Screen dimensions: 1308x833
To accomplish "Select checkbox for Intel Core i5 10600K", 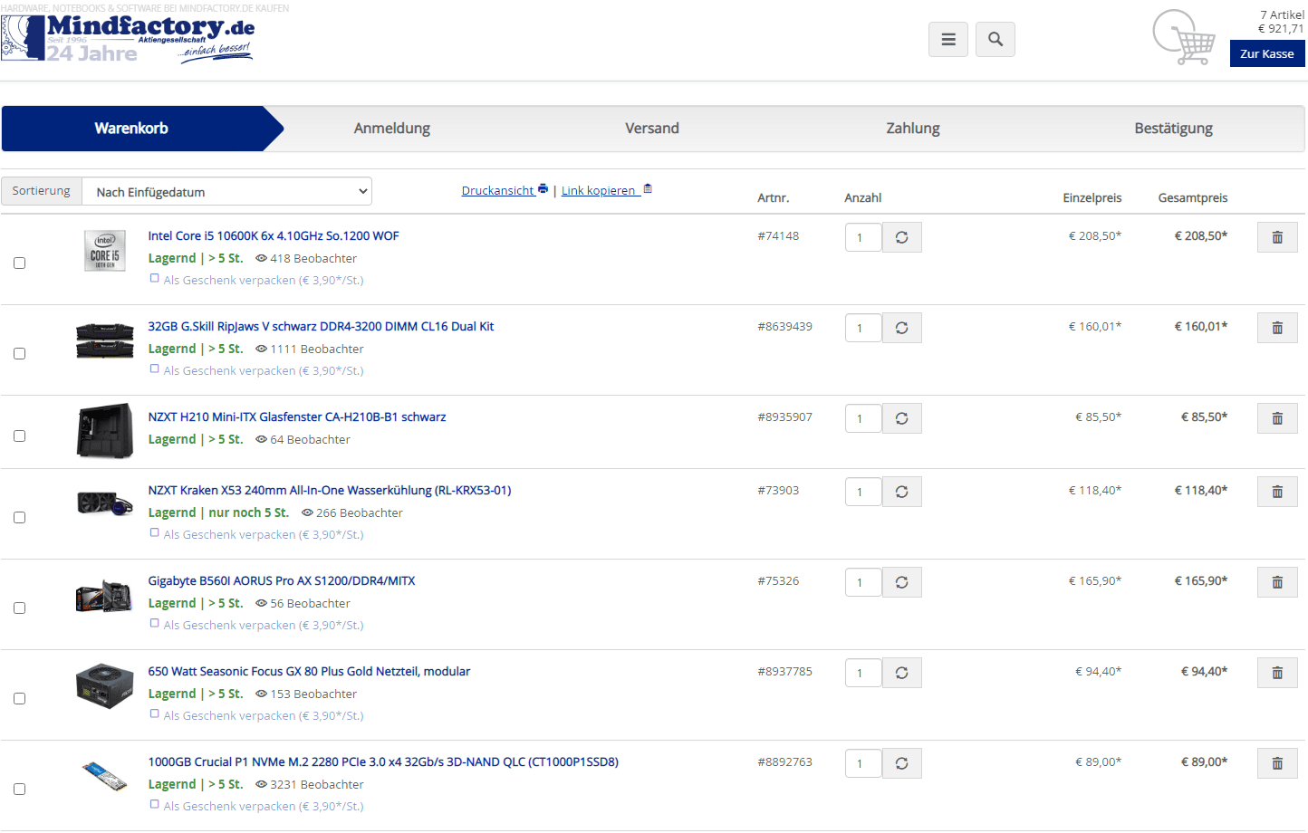I will coord(19,263).
